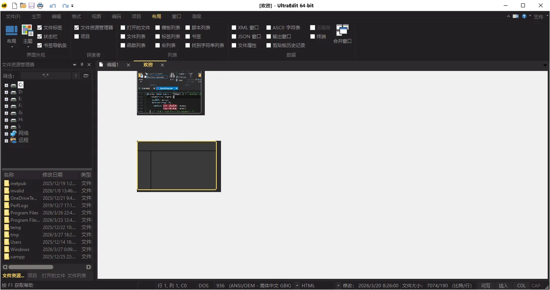550x290 pixels.
Task: Pin the 文件资源管理器 panel with pushpin
Action: point(82,65)
